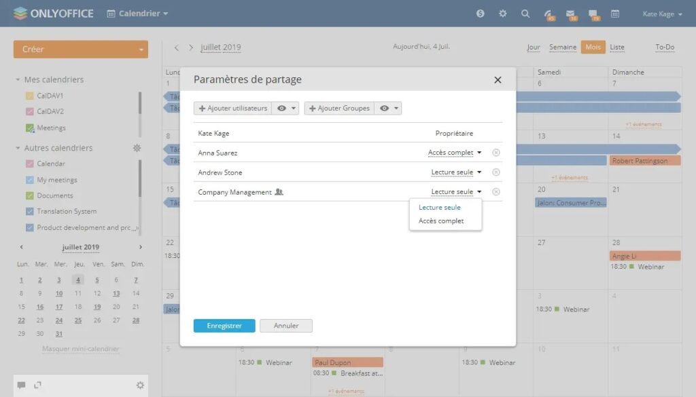This screenshot has width=696, height=397.
Task: Toggle the Meetings calendar checkbox
Action: pos(30,128)
